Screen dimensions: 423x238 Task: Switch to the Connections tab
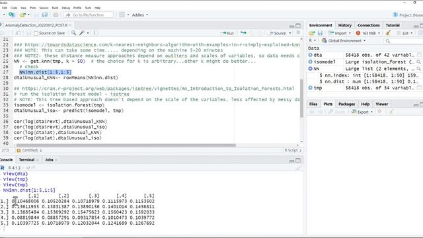369,25
